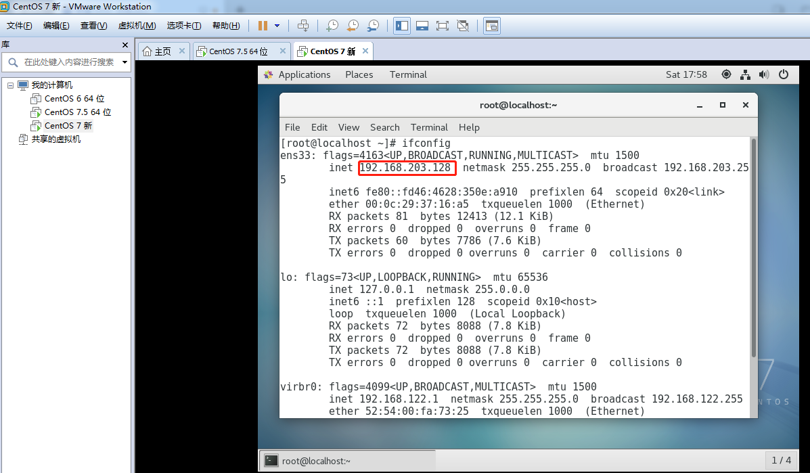Open the 选项卡(T) menu
The width and height of the screenshot is (810, 473).
coord(184,26)
